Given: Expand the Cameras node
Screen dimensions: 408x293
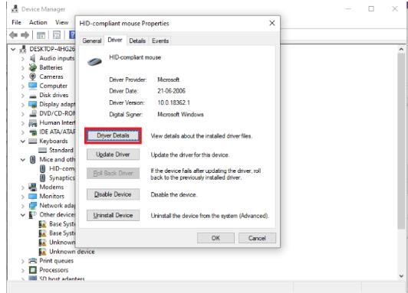Looking at the screenshot, I should (23, 77).
